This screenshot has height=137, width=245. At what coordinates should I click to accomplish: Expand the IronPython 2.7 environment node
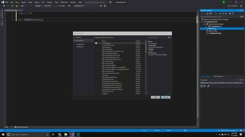click(x=206, y=26)
